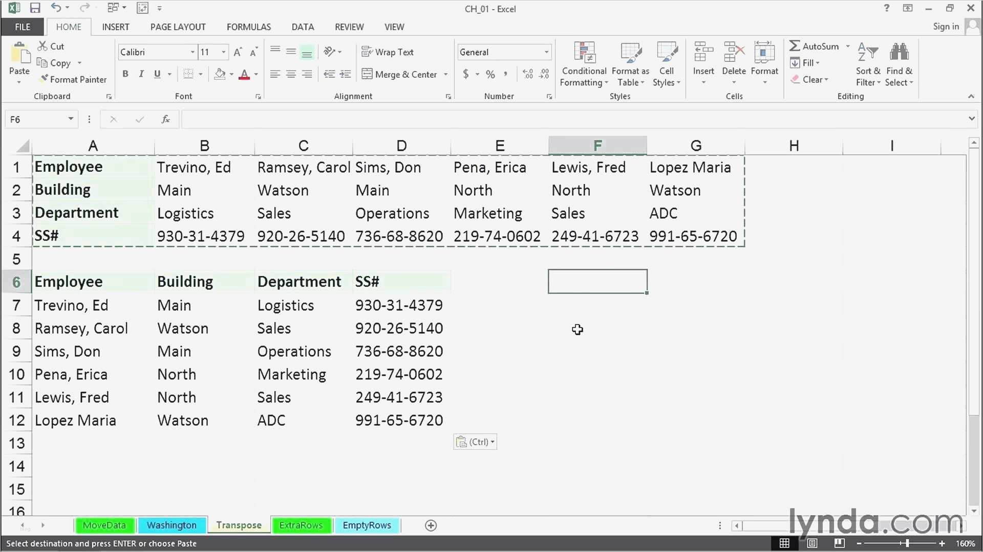Click the Format Painter brush icon
Viewport: 983px width, 552px height.
[x=44, y=79]
